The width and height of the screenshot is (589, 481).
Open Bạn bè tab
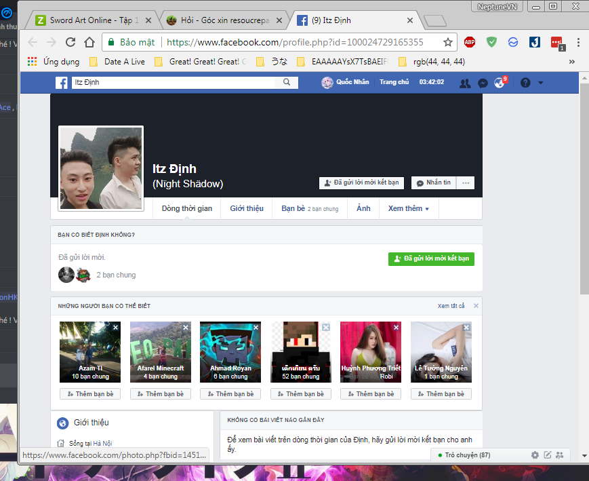(310, 208)
